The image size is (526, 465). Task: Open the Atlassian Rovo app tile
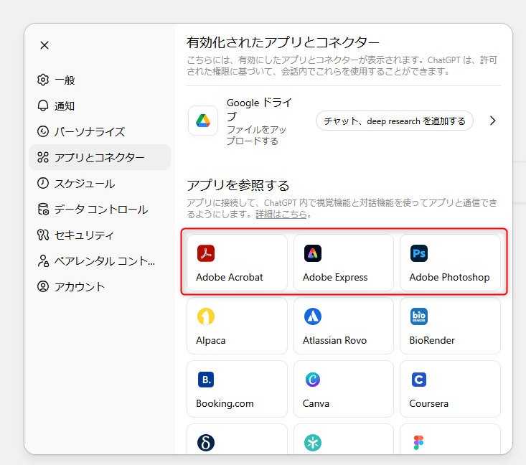[x=343, y=326]
